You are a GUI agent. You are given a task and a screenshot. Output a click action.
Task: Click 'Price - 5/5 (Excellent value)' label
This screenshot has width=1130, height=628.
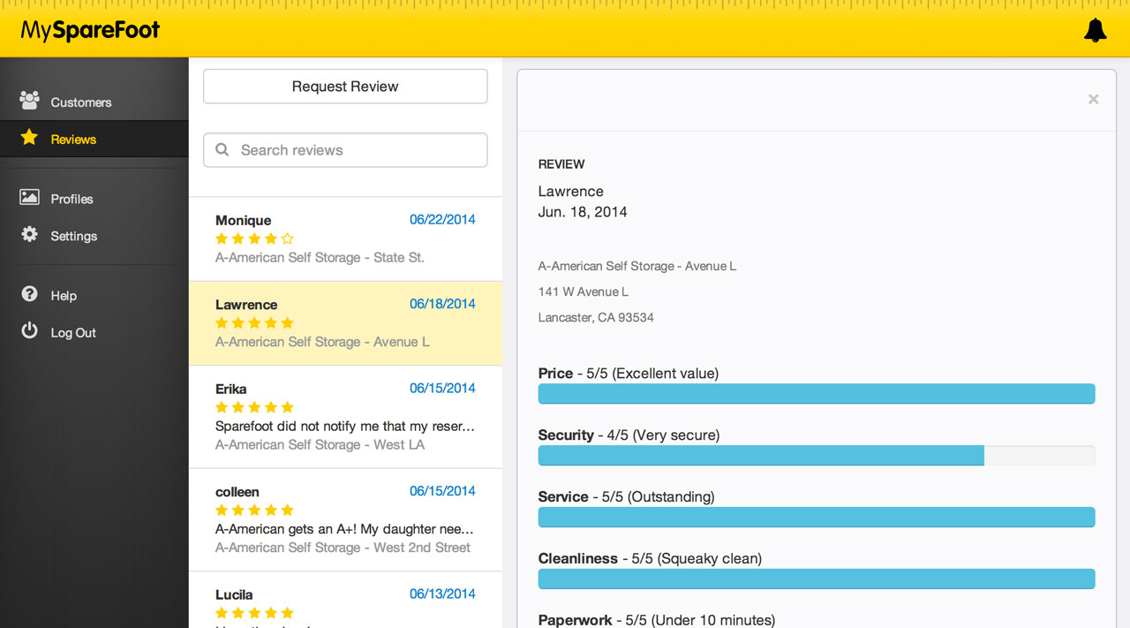pos(629,374)
